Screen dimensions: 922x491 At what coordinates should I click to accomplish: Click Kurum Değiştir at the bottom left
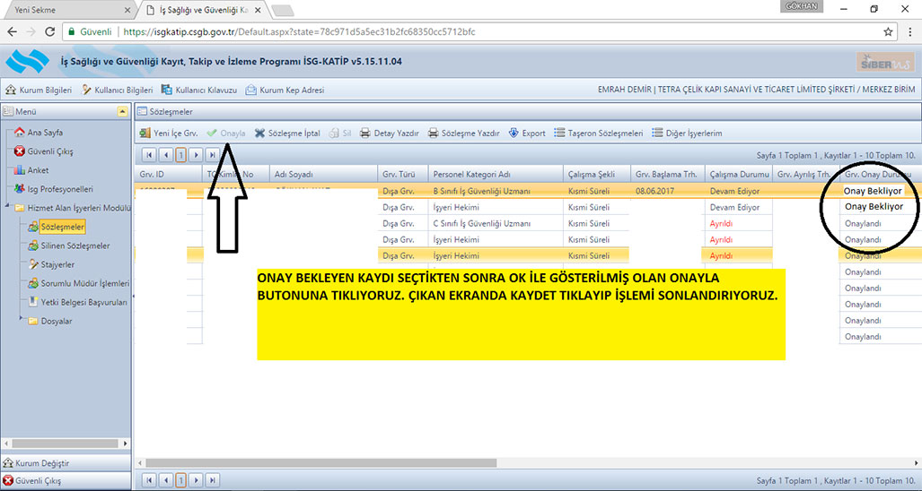pos(42,463)
